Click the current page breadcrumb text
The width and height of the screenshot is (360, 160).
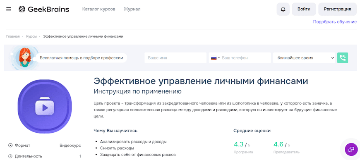(83, 36)
